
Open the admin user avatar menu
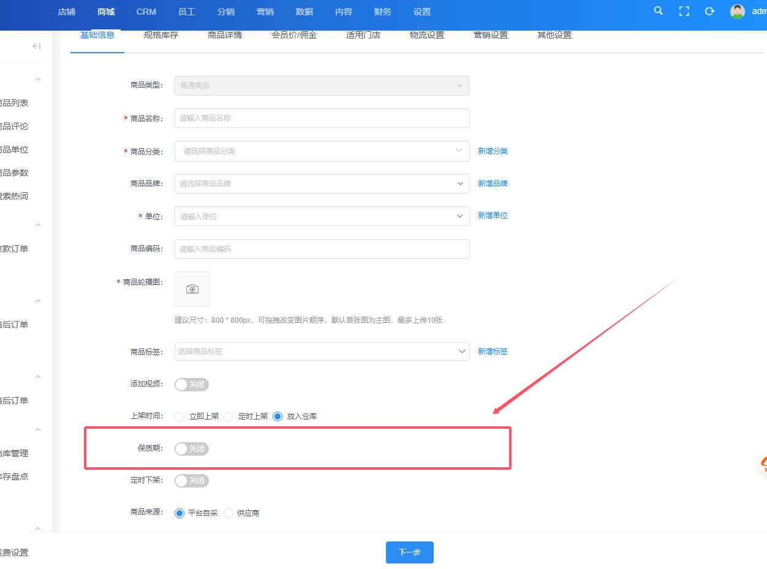738,12
